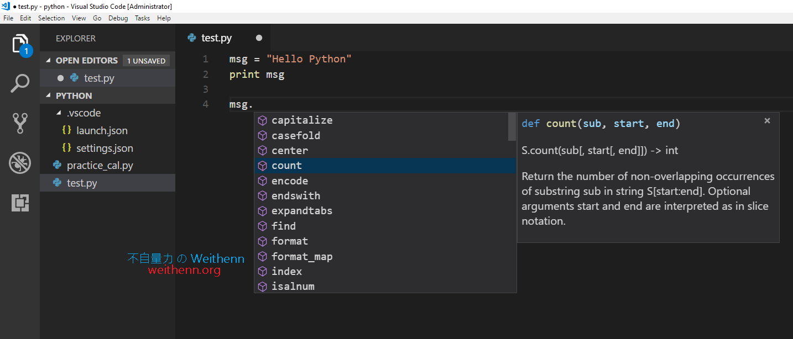Image resolution: width=793 pixels, height=339 pixels.
Task: Collapse the OPEN EDITORS section
Action: 48,60
